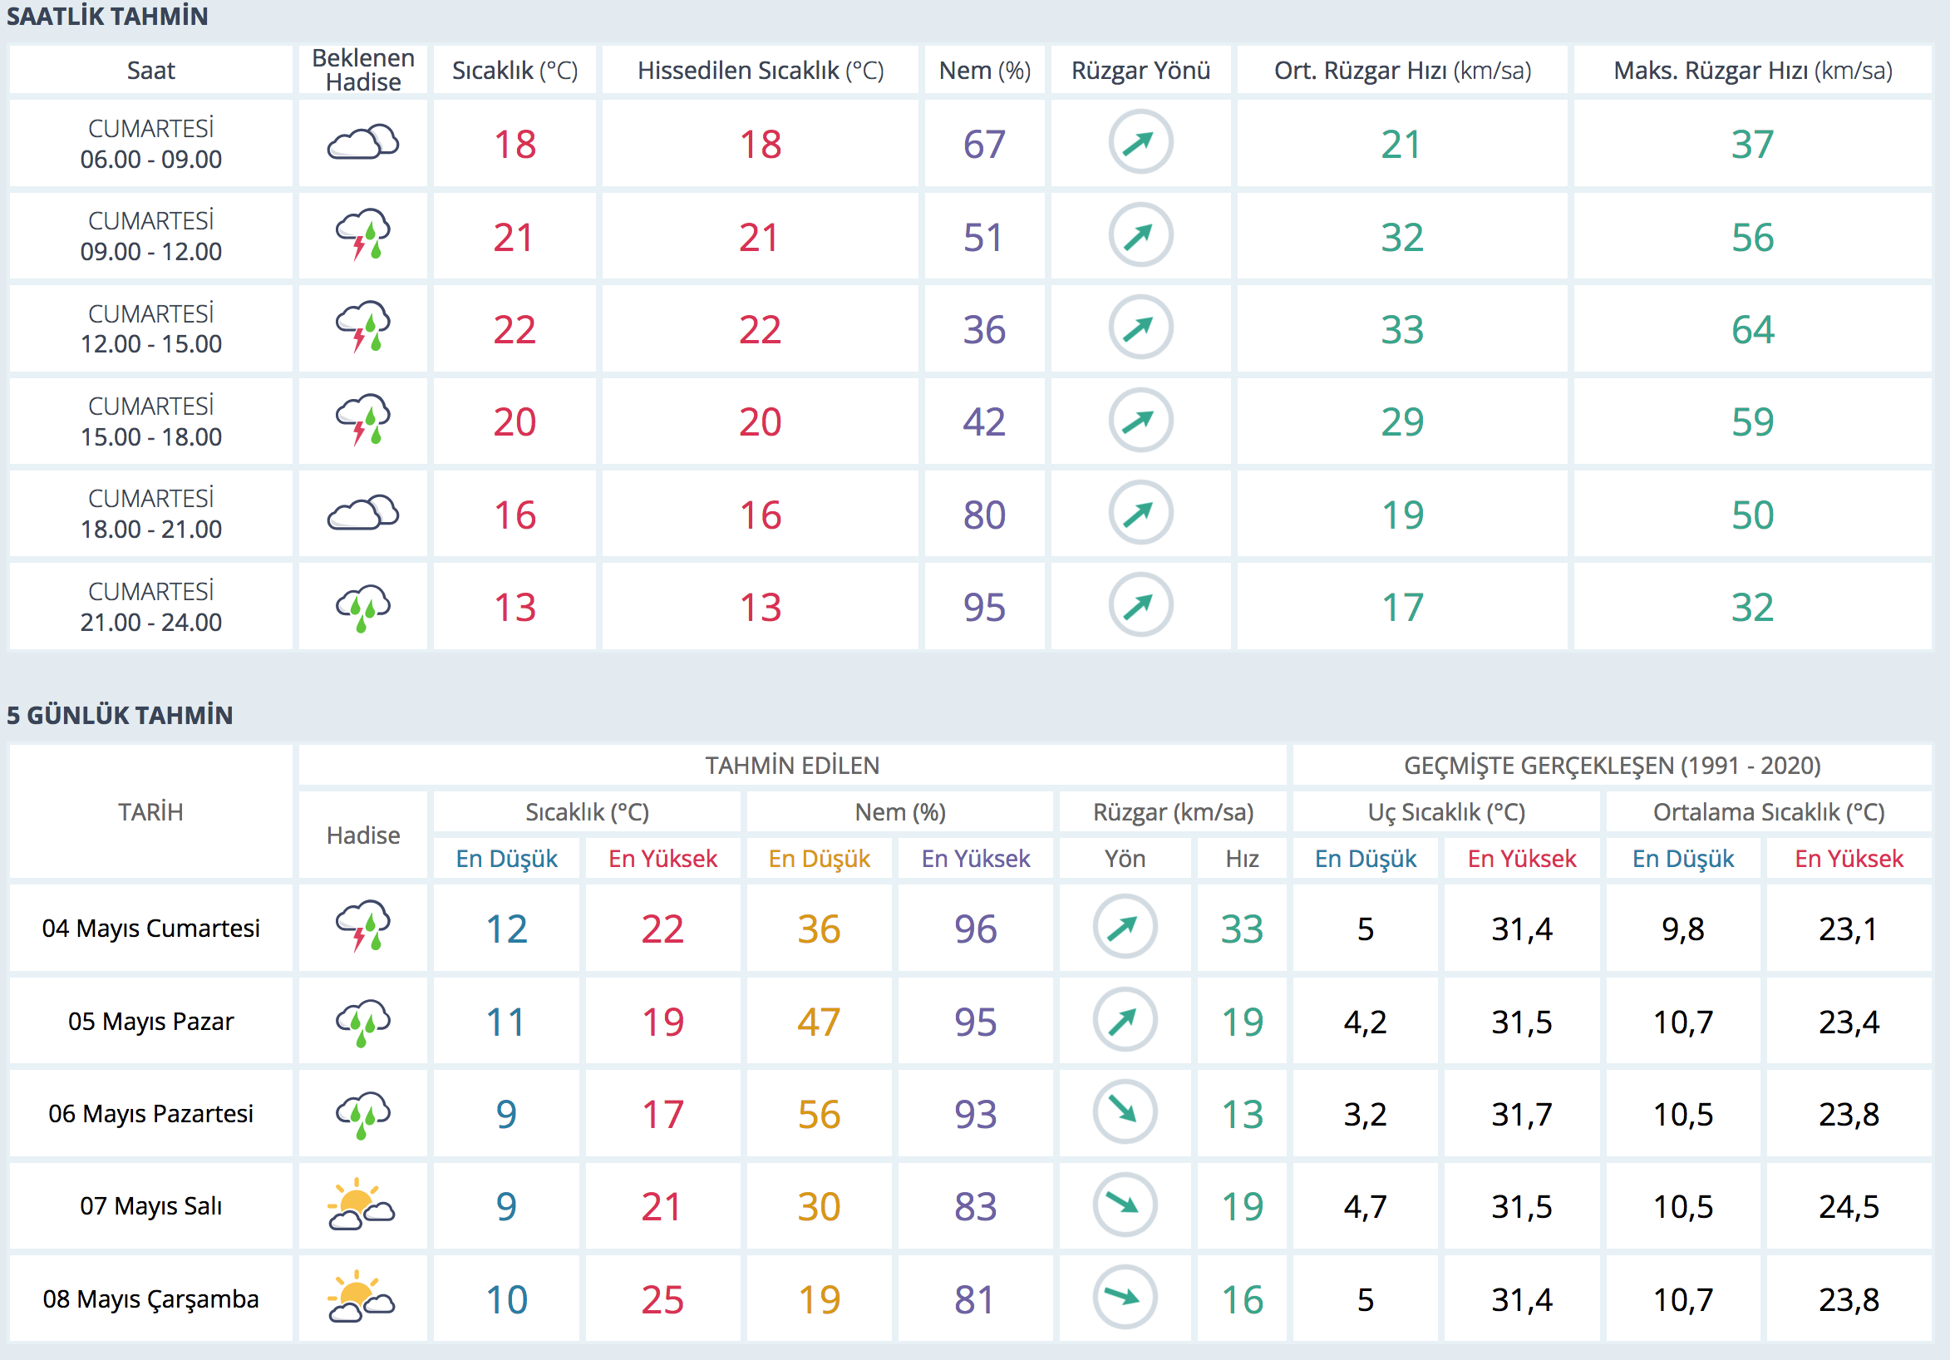1950x1360 pixels.
Task: Click the cloudy icon for 06.00 - 09.00
Action: click(362, 143)
